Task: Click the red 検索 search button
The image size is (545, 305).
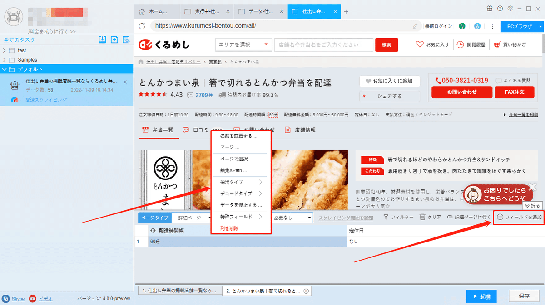Action: coord(386,44)
